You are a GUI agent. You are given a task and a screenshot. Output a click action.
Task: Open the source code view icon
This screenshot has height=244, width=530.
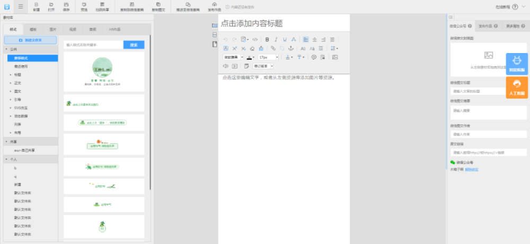tap(255, 40)
